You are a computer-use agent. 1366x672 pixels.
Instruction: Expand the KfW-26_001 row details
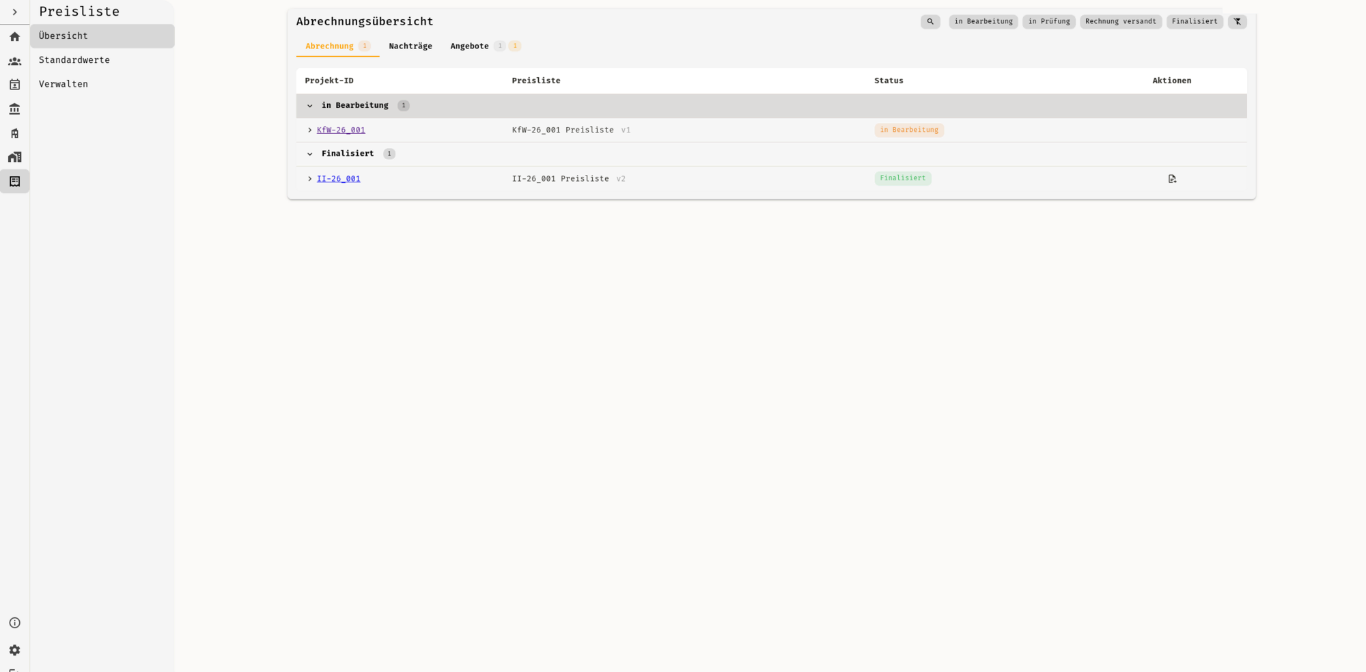point(309,130)
